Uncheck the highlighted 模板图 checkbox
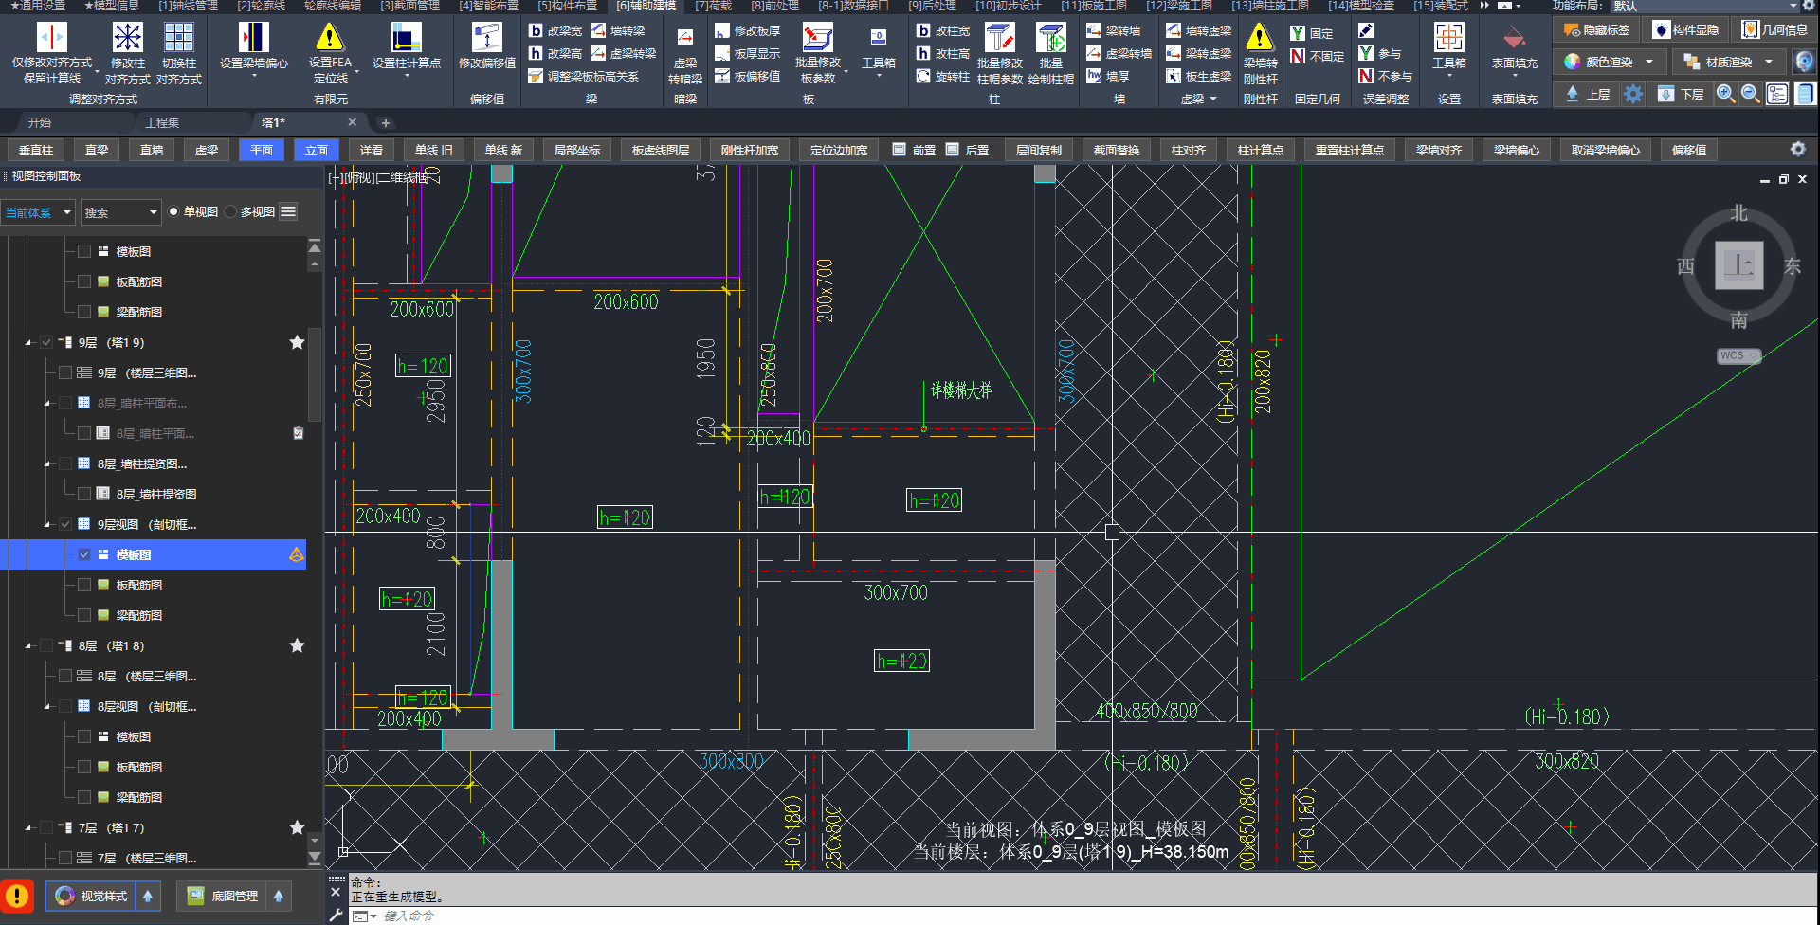This screenshot has width=1820, height=925. point(84,554)
